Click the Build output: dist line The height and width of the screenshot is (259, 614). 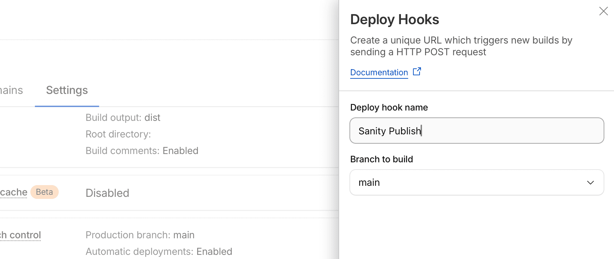[x=123, y=118]
